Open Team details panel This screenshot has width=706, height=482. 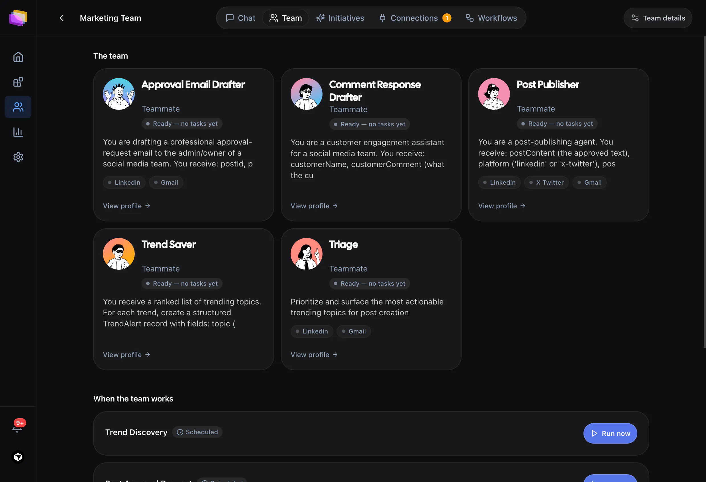click(x=658, y=18)
